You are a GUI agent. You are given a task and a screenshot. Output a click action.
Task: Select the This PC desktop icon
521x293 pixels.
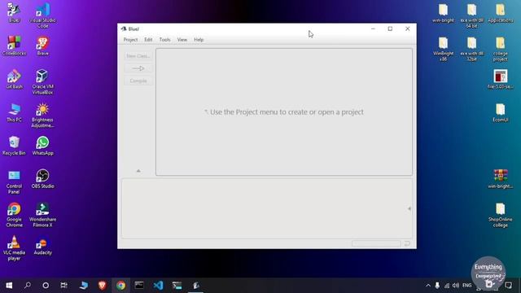click(x=14, y=112)
